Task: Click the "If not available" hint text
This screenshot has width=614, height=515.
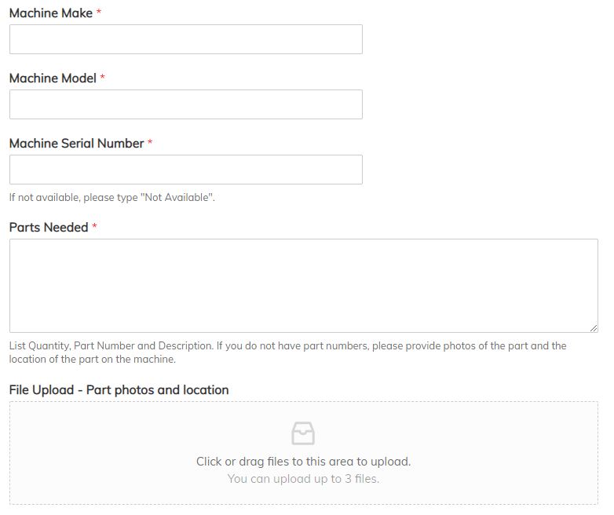Action: (x=111, y=198)
